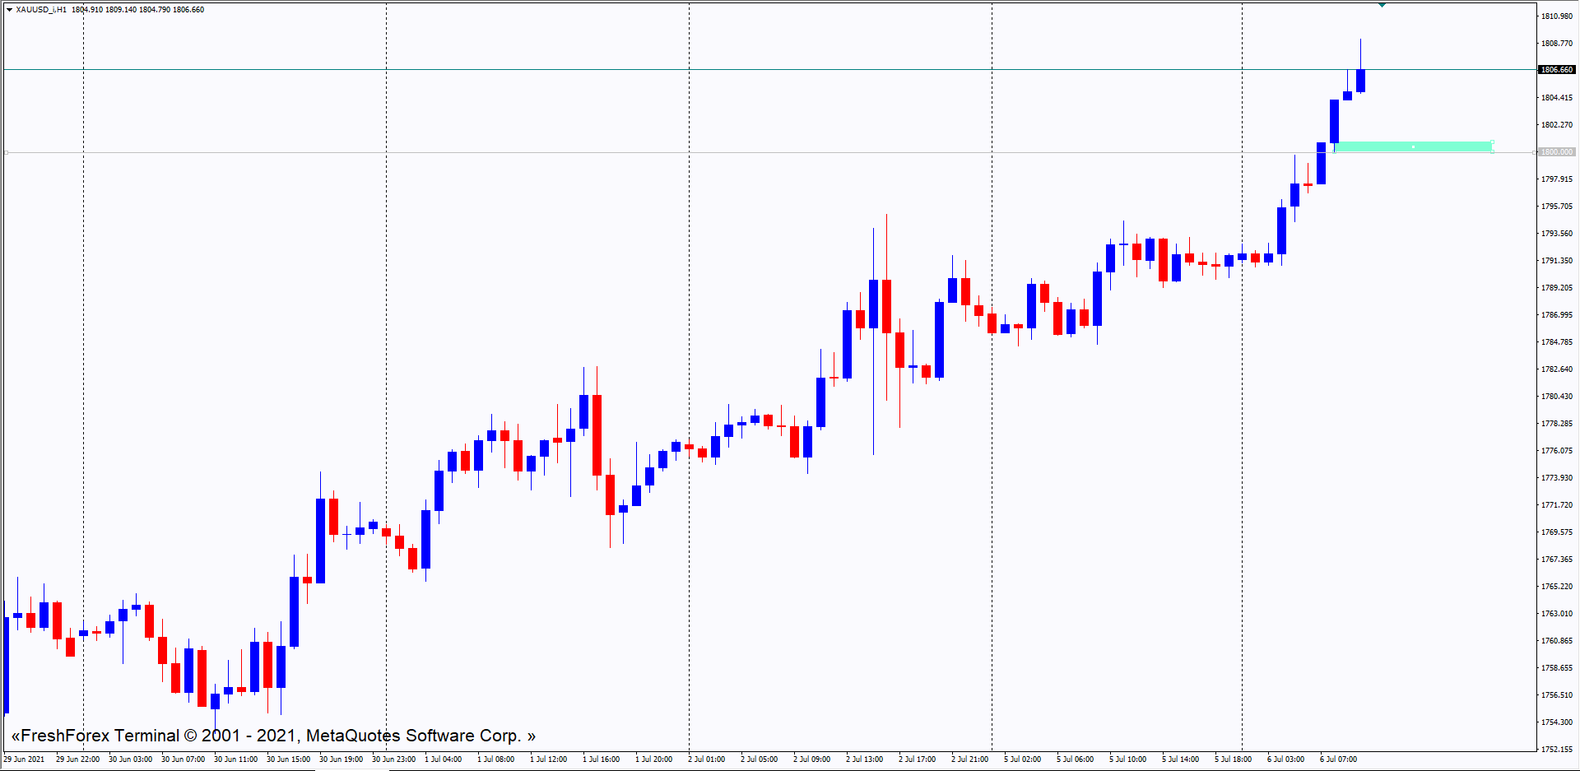The image size is (1580, 771).
Task: Click the 1 Jul 16:00 time axis label
Action: click(601, 759)
